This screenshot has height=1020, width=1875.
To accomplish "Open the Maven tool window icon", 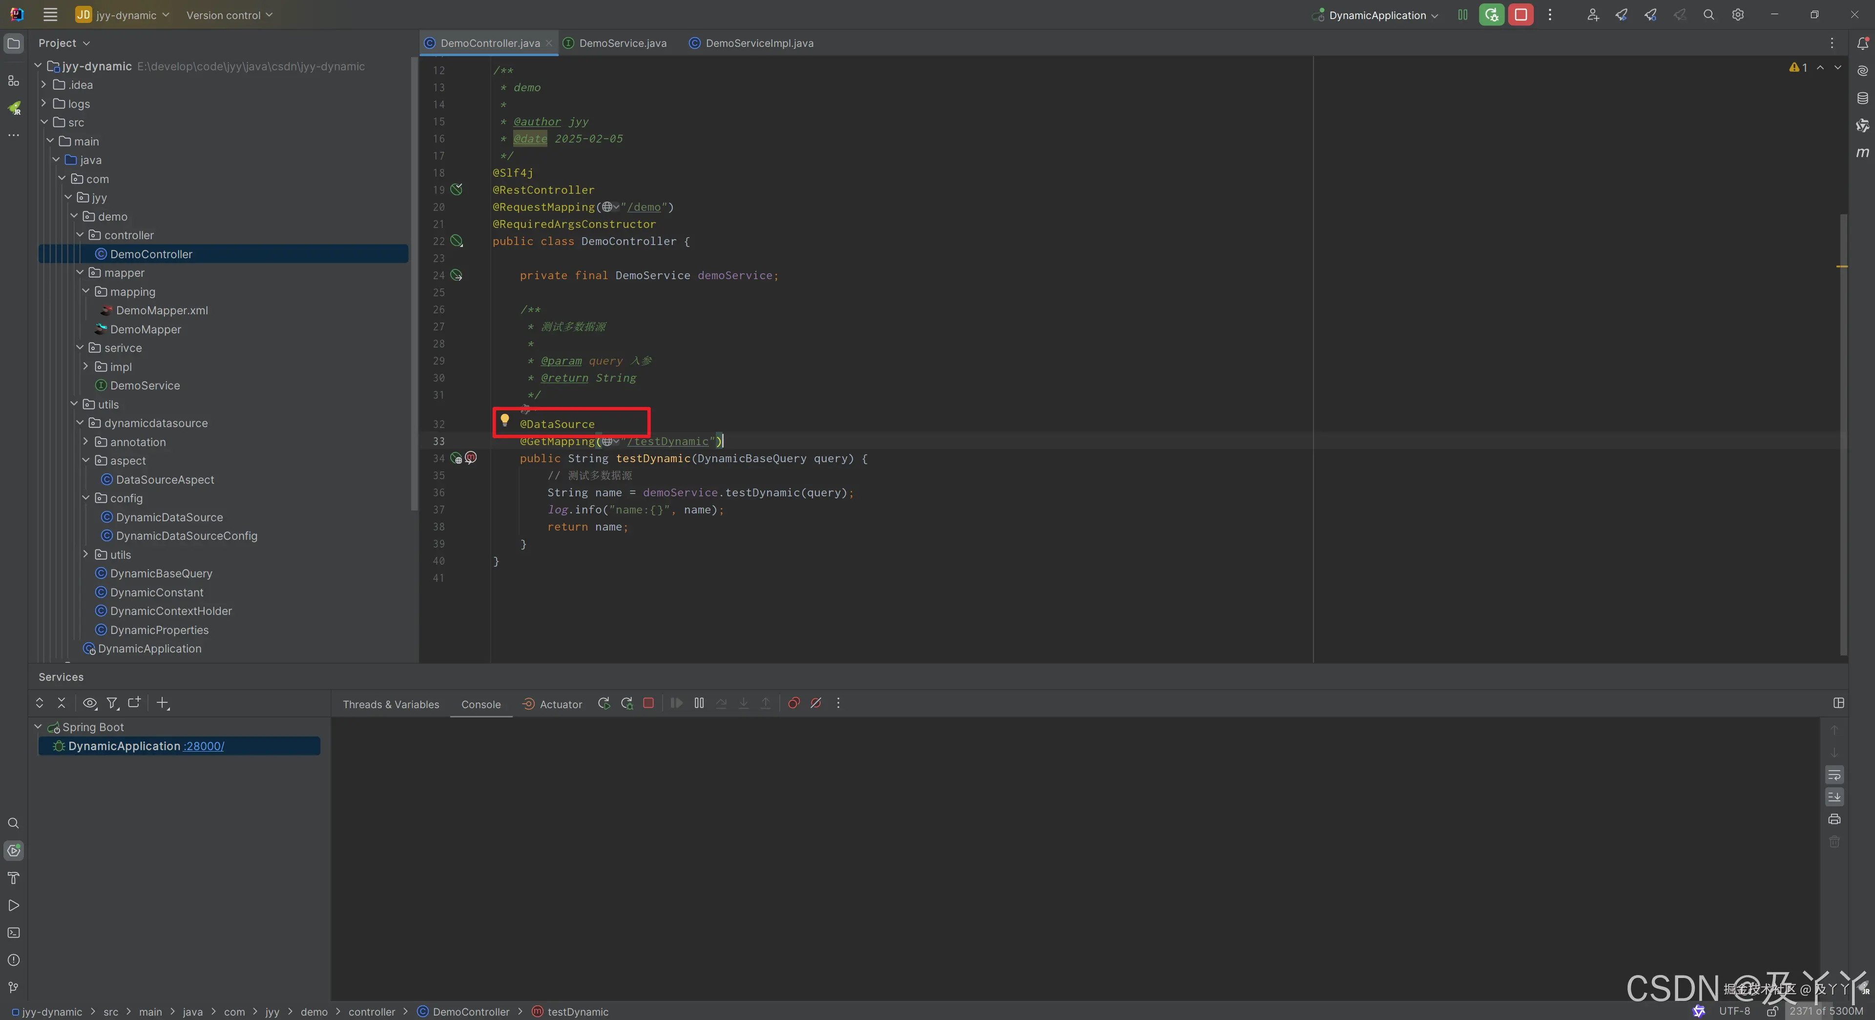I will [1862, 153].
